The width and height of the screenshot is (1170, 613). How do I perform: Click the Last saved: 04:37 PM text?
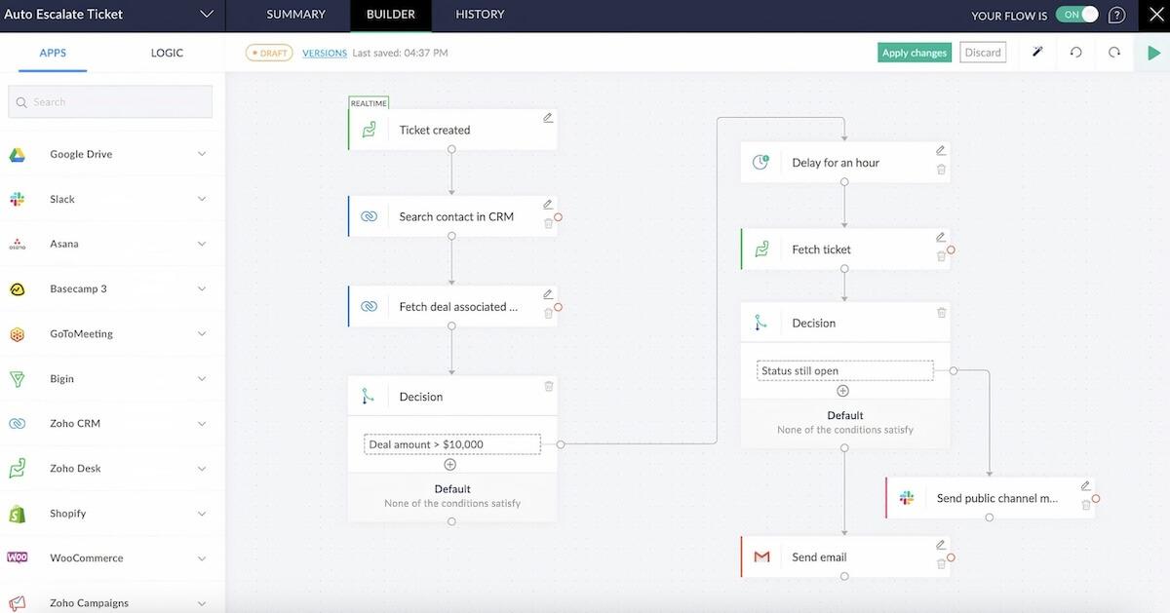click(400, 53)
